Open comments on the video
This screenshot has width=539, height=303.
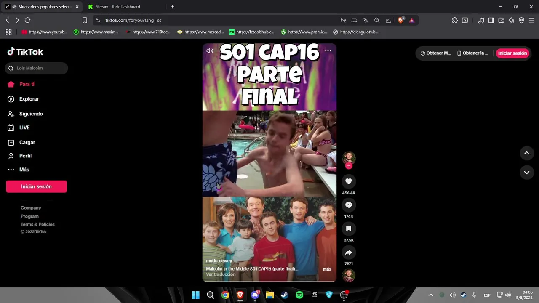[349, 205]
